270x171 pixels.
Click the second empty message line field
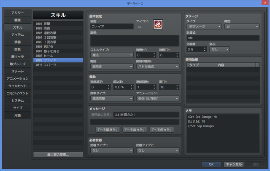[x=135, y=122]
